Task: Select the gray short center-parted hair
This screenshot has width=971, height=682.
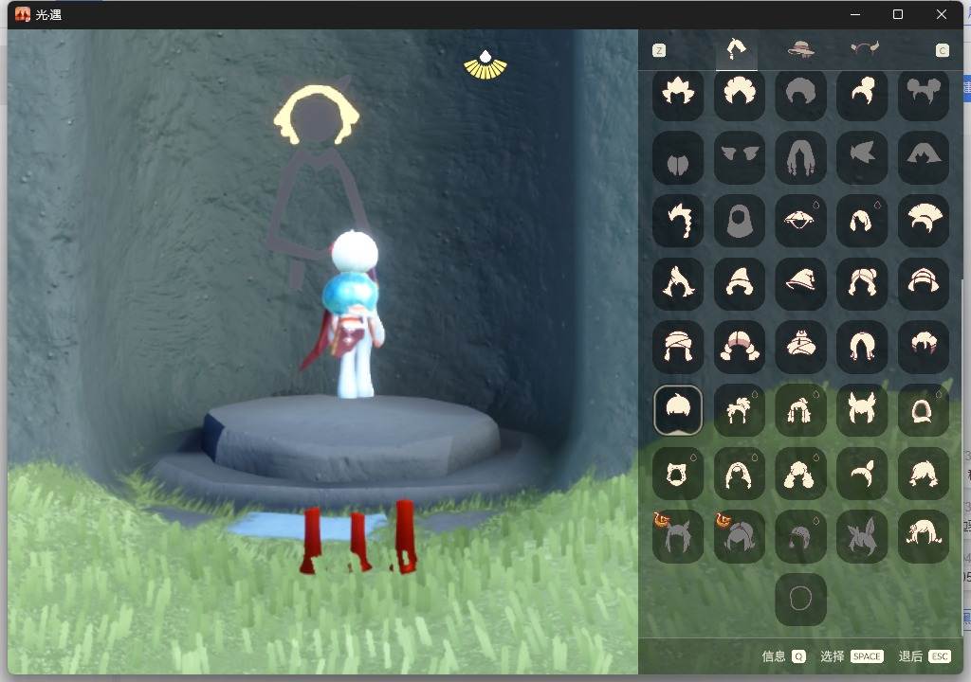Action: pos(678,158)
